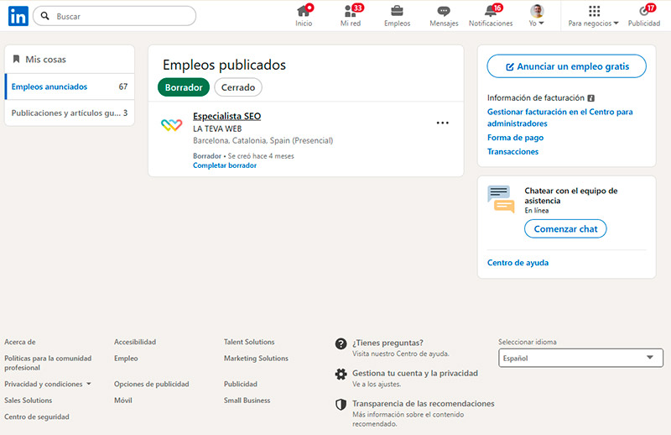Open ¿Tienes preguntas? link
The height and width of the screenshot is (435, 671).
point(388,343)
